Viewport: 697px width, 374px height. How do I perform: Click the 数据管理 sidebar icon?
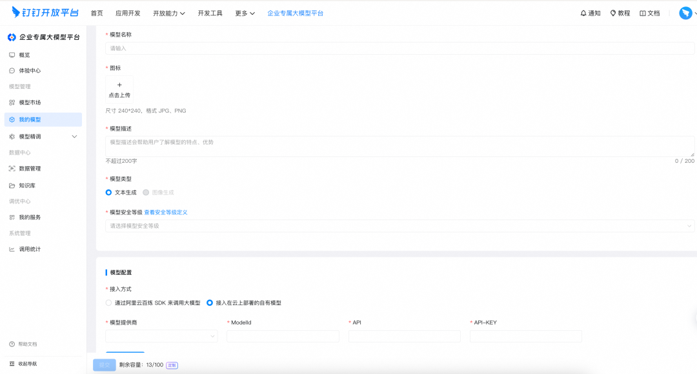coord(12,169)
